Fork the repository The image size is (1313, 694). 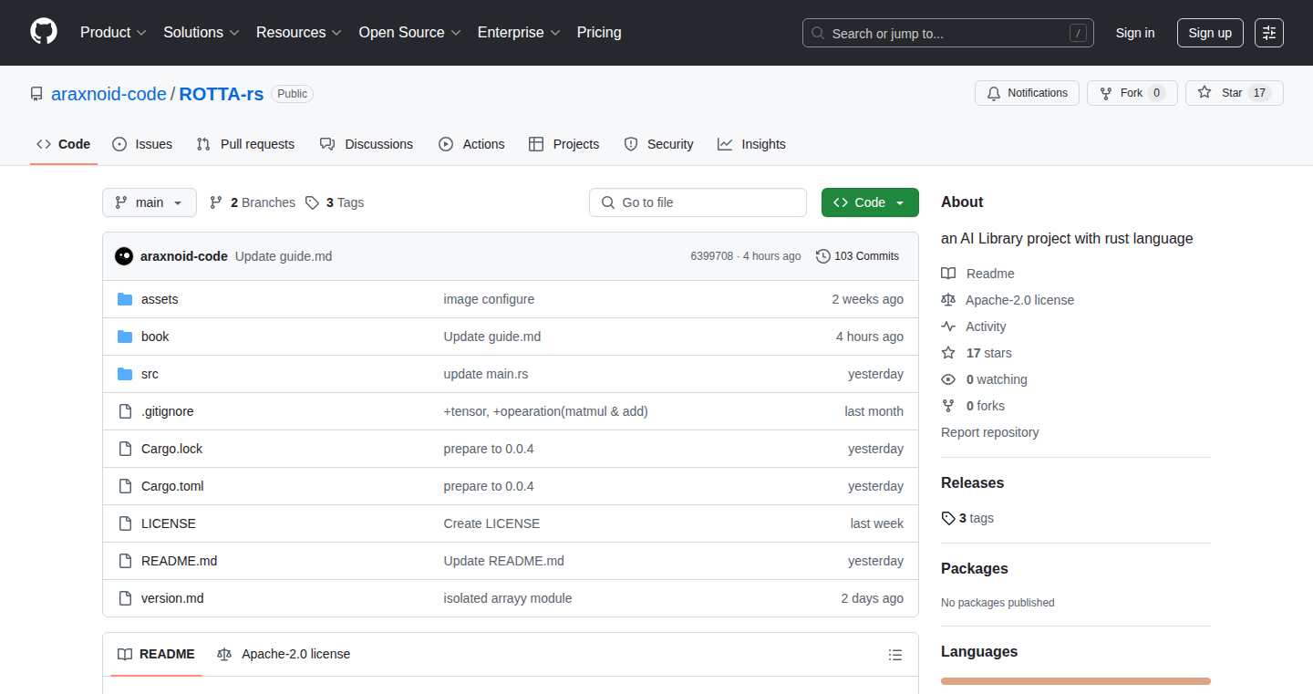[x=1132, y=93]
